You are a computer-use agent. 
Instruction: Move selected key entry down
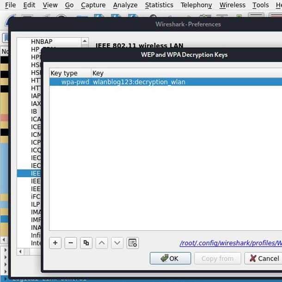tap(117, 243)
